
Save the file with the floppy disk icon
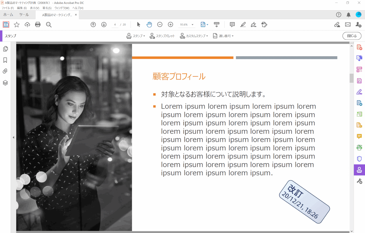click(x=6, y=25)
